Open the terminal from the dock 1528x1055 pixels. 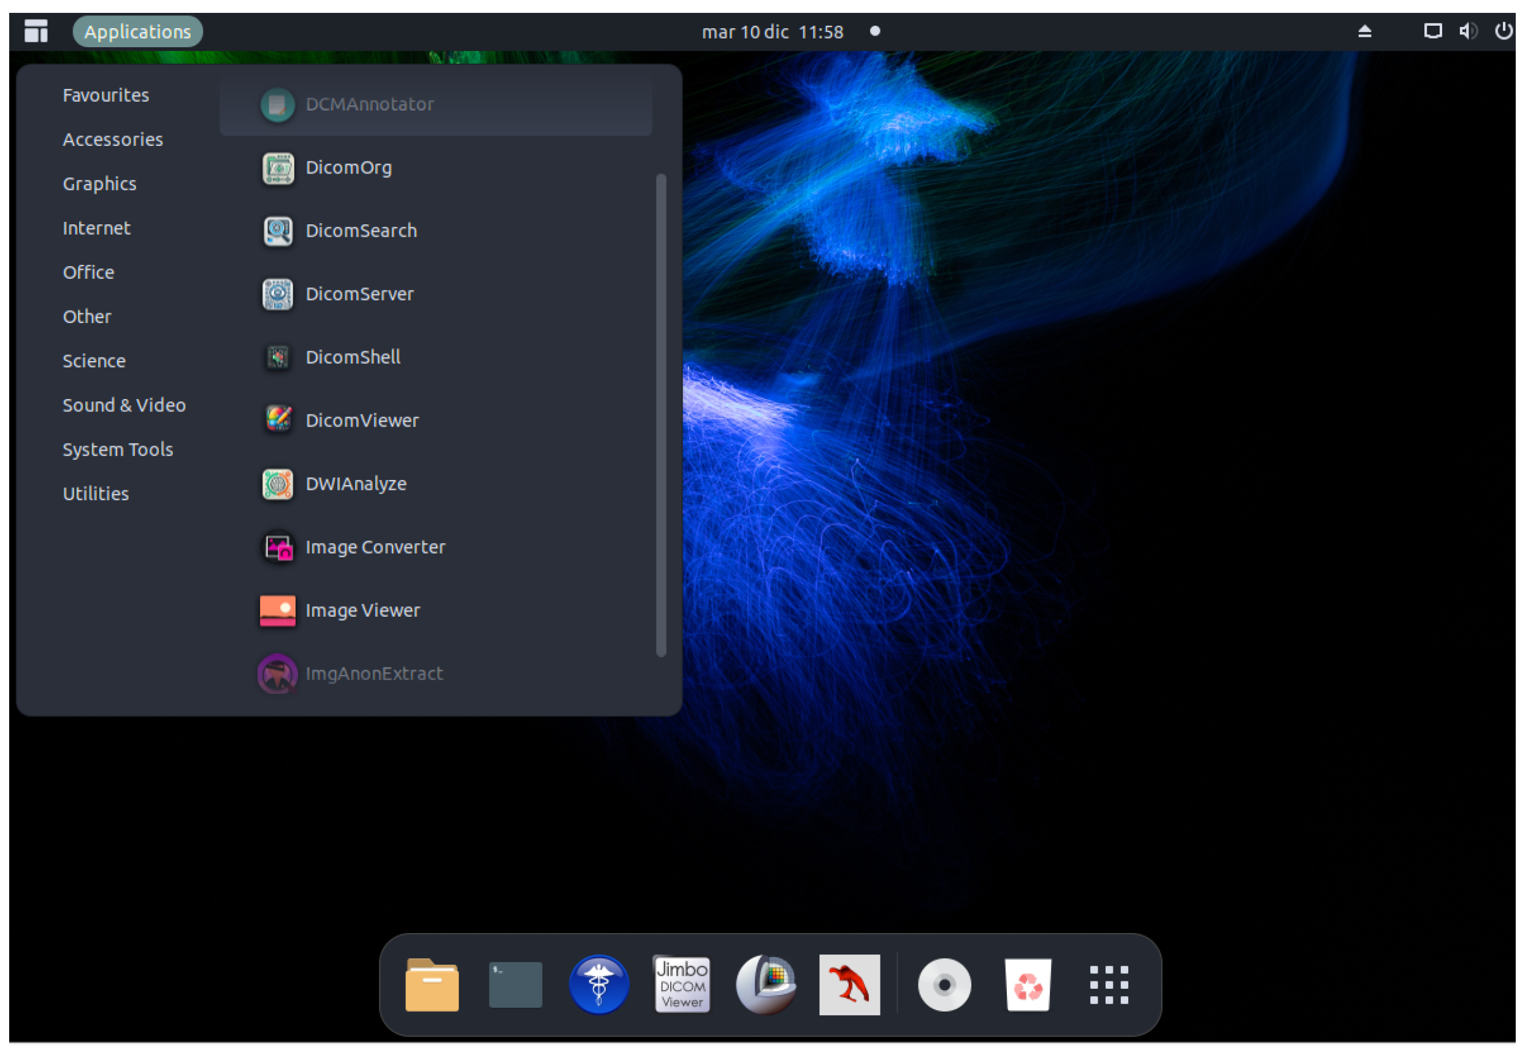click(515, 985)
